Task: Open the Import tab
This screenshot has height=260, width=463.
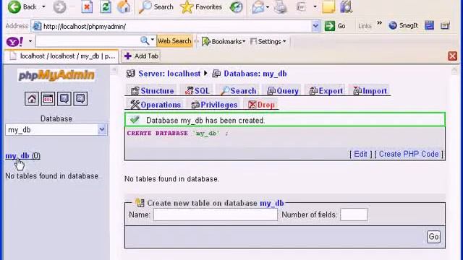Action: point(370,91)
